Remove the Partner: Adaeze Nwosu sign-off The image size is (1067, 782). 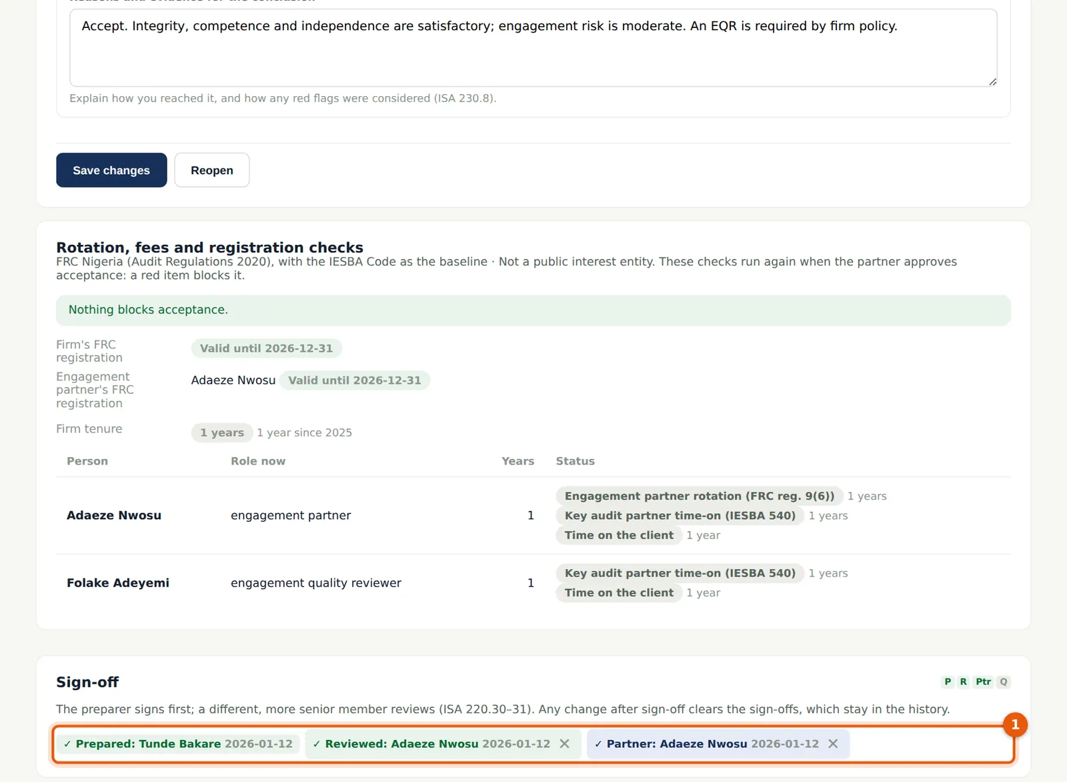coord(833,744)
